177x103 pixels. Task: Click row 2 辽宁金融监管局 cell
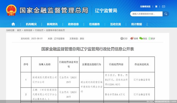coord(142,94)
